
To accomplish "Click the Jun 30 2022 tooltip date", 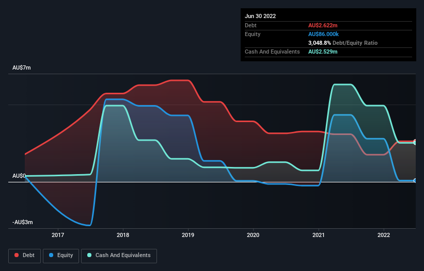I will click(x=260, y=16).
